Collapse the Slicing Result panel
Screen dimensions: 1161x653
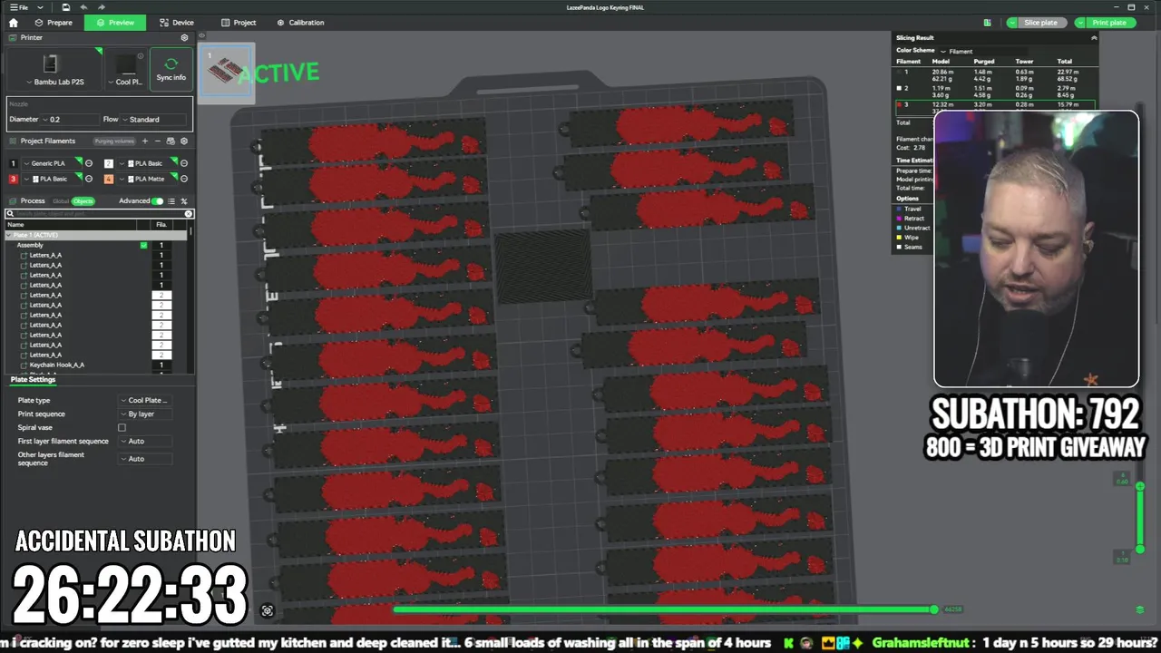1093,38
